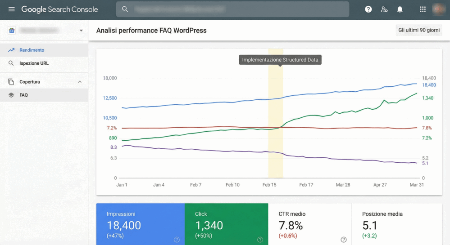This screenshot has width=450, height=245.
Task: Click the (+47%) impressions change text
Action: [x=115, y=236]
